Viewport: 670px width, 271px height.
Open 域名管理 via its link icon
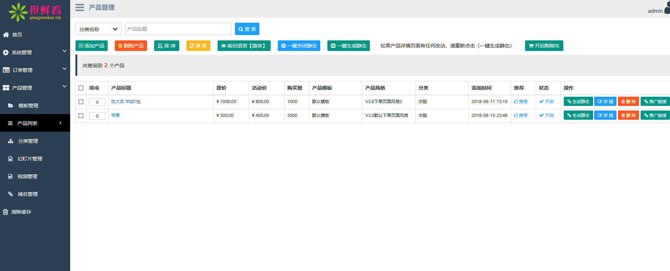pos(11,194)
